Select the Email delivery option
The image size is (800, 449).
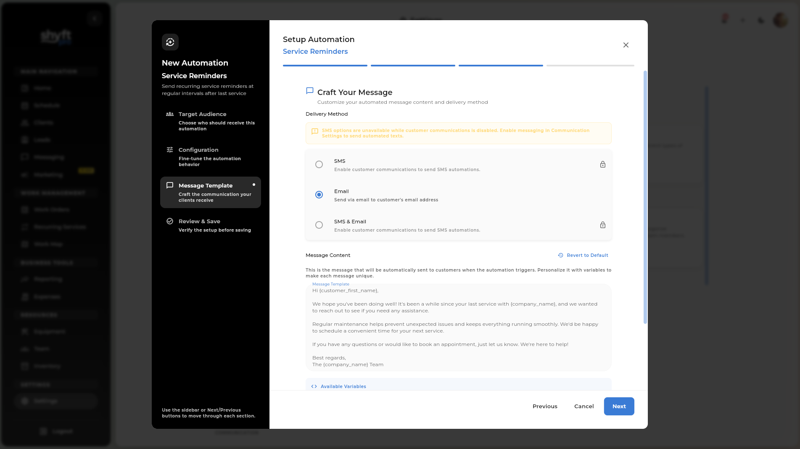click(319, 195)
